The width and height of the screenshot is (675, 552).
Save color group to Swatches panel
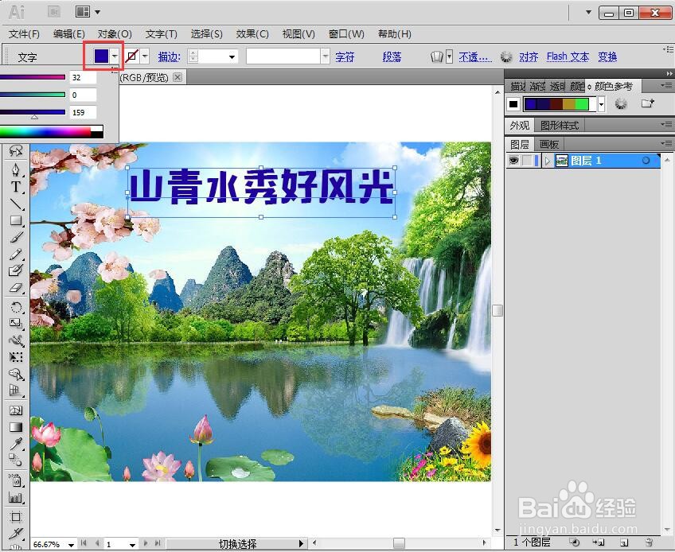point(647,103)
